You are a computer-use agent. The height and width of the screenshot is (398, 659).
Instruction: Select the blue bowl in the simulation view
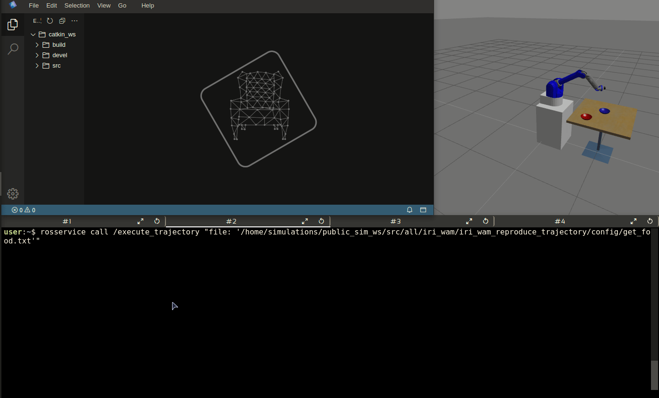604,111
